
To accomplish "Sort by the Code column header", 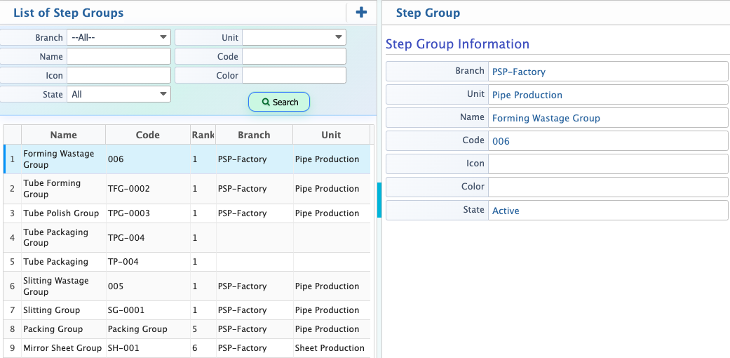I will pos(147,135).
